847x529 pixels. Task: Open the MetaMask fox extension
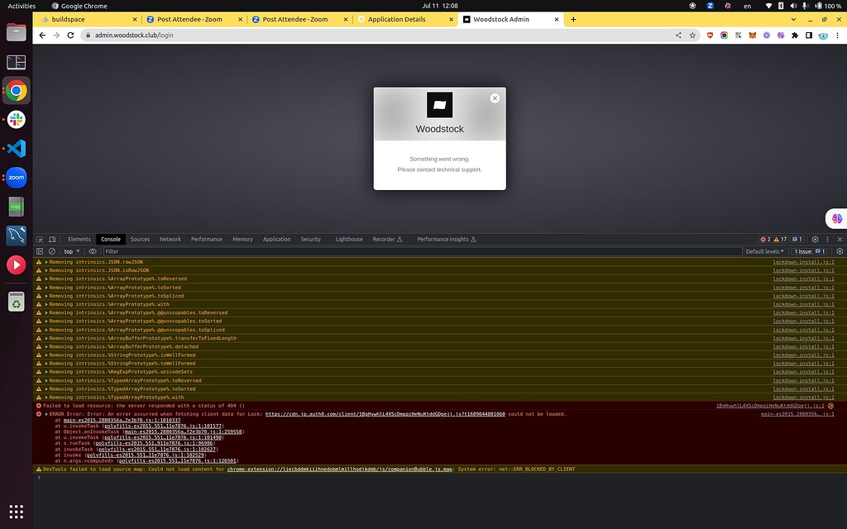tap(752, 35)
